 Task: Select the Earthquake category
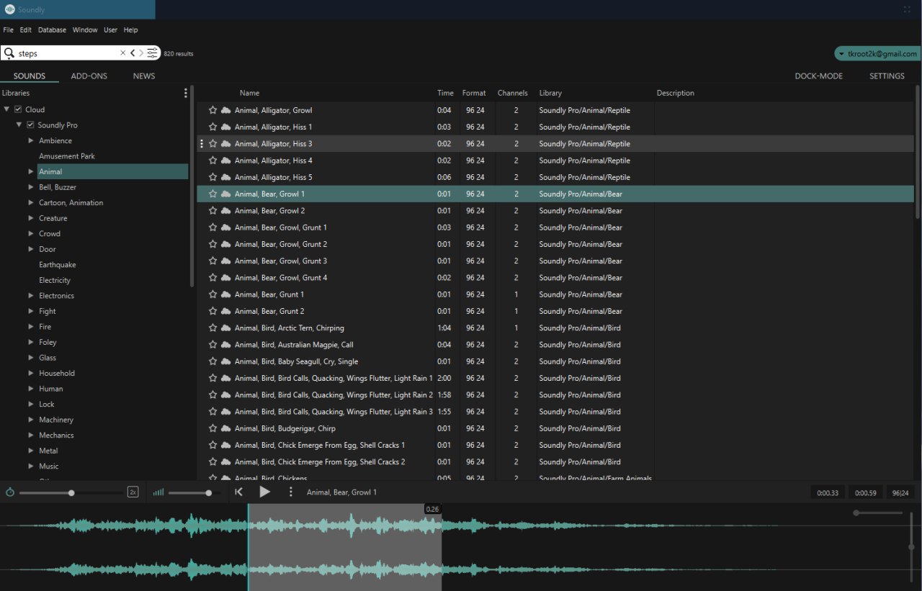pos(58,265)
